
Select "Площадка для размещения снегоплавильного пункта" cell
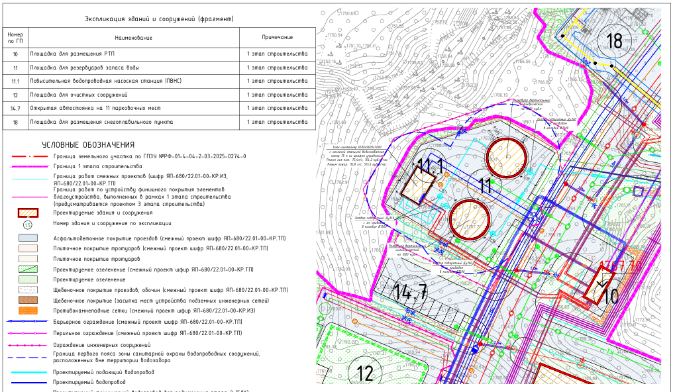(133, 122)
